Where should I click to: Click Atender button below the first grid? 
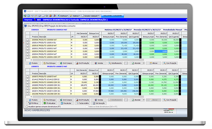[x=136, y=63]
